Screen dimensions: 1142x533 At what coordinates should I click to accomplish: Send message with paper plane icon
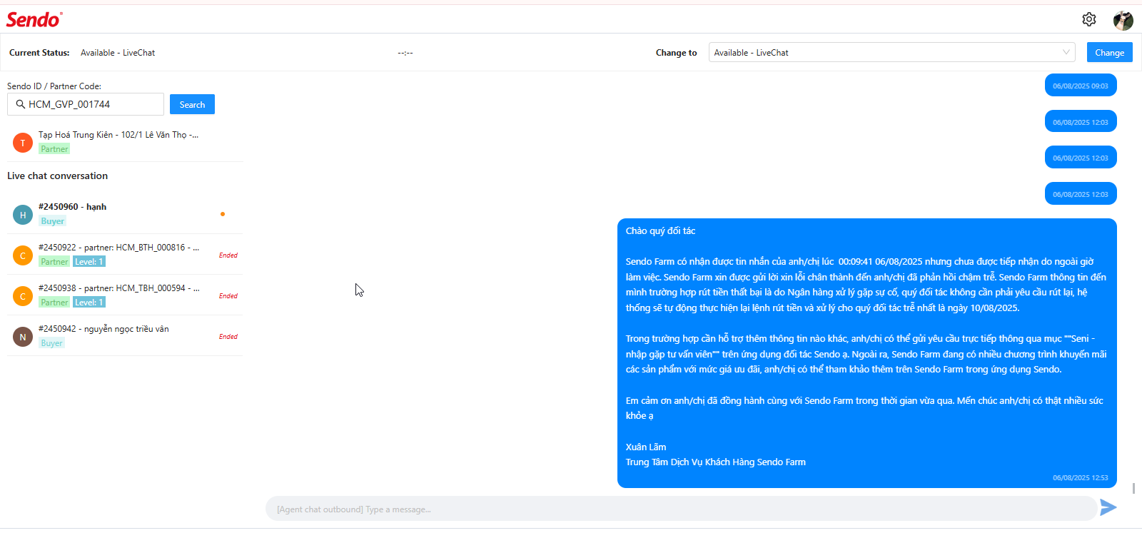(1108, 507)
